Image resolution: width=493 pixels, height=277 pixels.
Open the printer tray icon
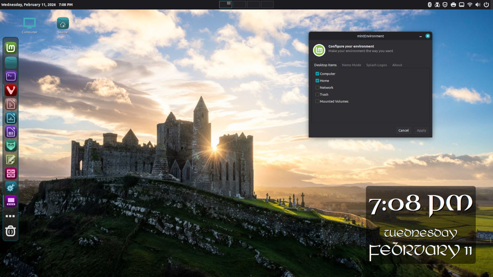pyautogui.click(x=453, y=5)
